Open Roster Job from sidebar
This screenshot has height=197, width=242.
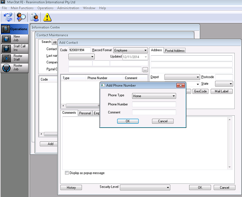[x=15, y=68]
